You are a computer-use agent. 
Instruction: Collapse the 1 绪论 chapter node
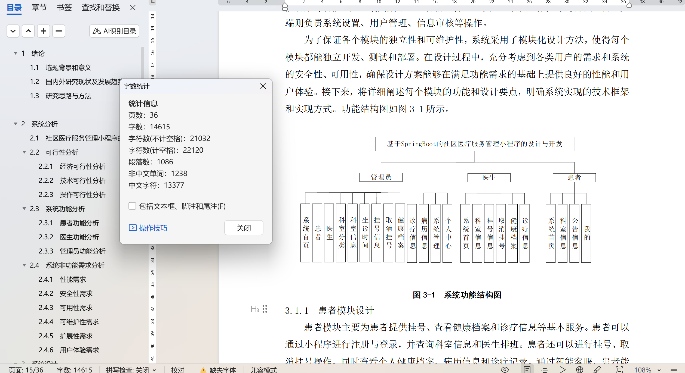(16, 53)
